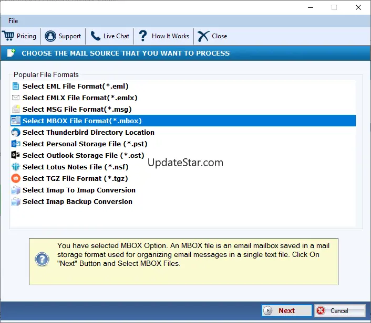This screenshot has height=323, width=371.
Task: Open How It Works label
Action: (x=170, y=36)
